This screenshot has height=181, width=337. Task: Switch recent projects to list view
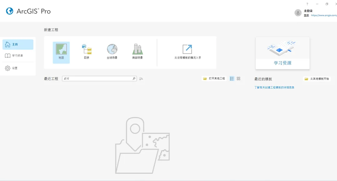[232, 79]
